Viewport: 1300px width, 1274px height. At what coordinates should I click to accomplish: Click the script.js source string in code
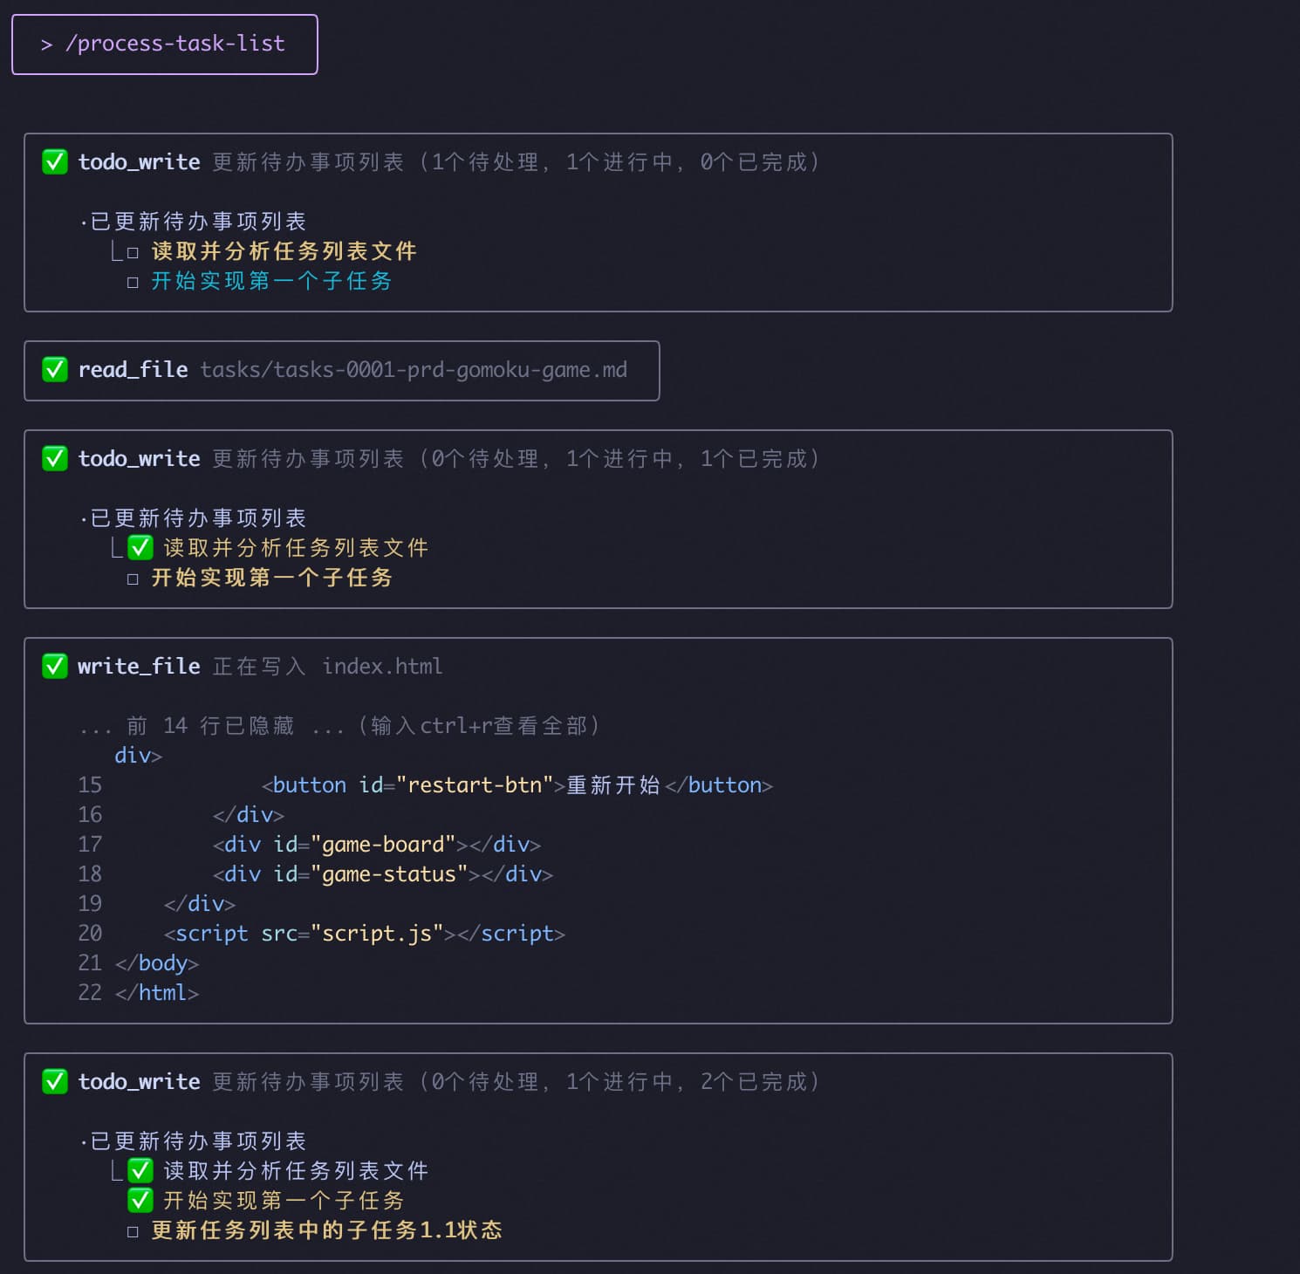click(377, 934)
